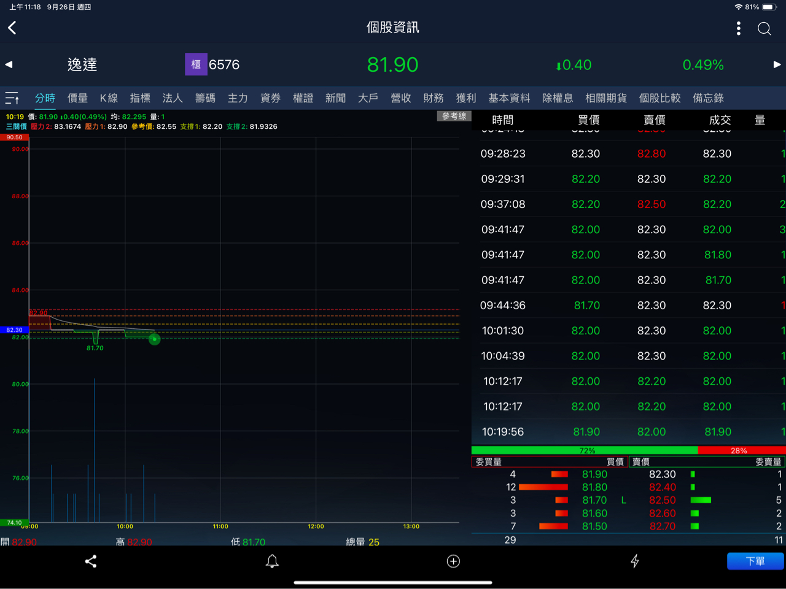Tap the add-to-watchlist plus icon

tap(453, 561)
